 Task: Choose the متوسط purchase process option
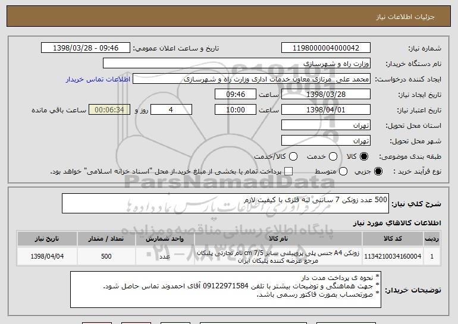click(343, 172)
